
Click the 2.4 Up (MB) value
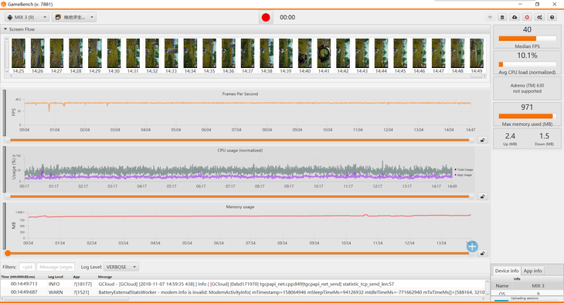tap(510, 136)
